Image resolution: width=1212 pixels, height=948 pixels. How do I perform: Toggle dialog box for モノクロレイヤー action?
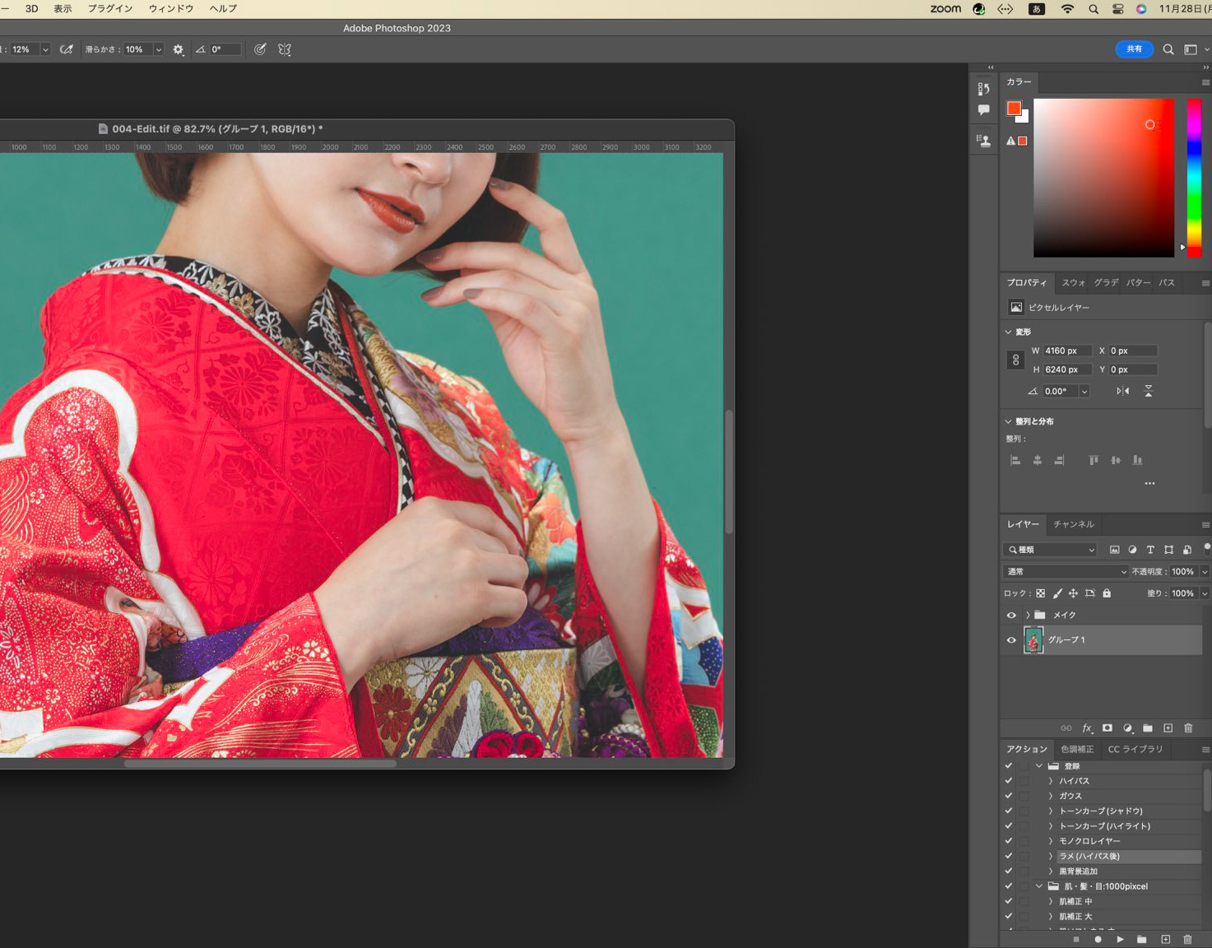pyautogui.click(x=1024, y=841)
